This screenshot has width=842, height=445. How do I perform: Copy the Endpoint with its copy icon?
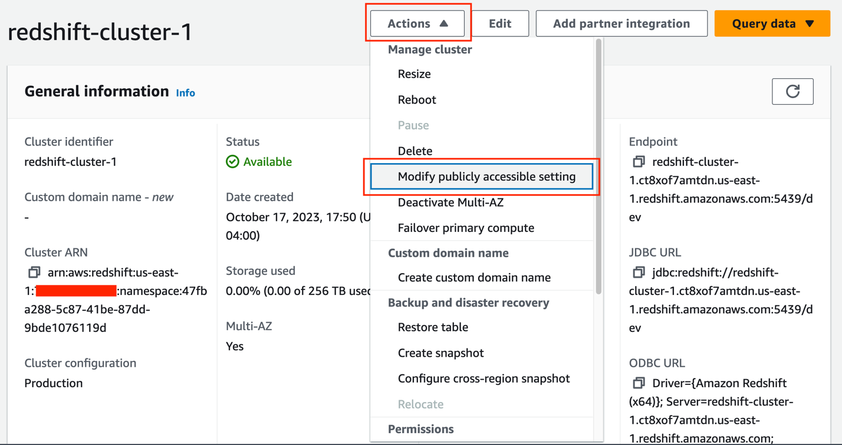639,161
